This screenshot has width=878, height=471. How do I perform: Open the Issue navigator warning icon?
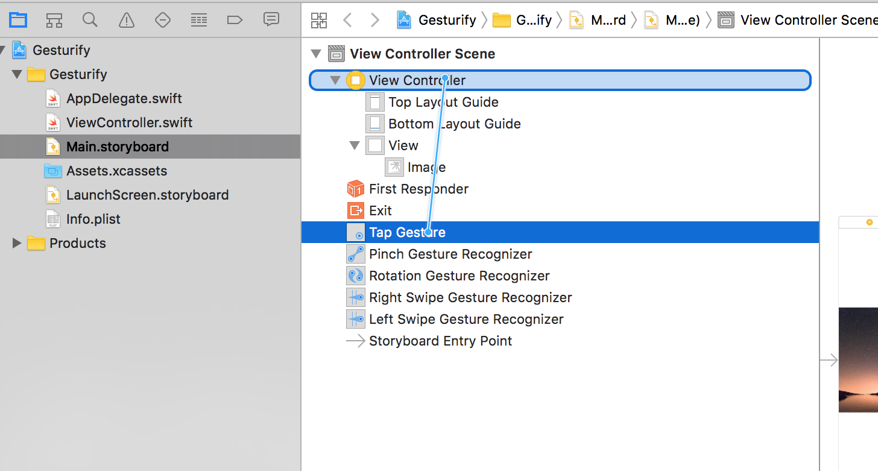click(x=127, y=20)
